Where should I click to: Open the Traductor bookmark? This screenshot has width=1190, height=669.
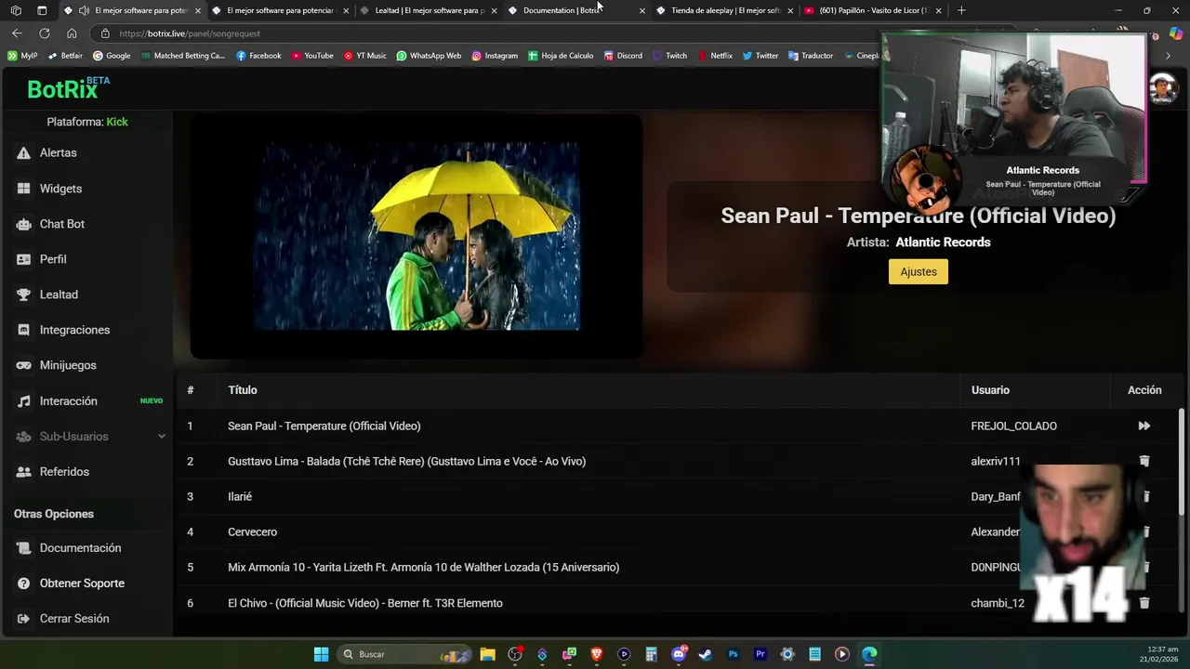coord(811,56)
